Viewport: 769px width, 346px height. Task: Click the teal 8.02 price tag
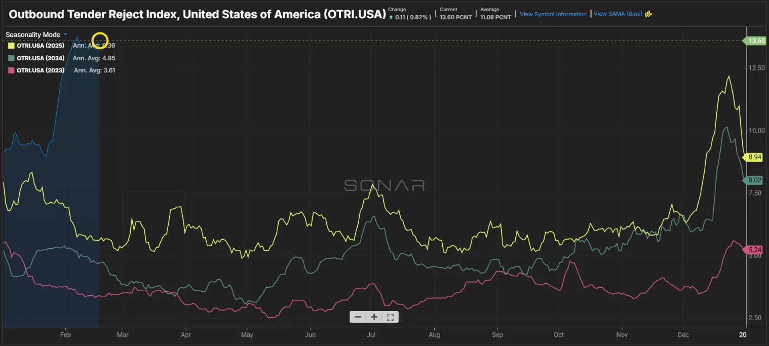pyautogui.click(x=754, y=180)
